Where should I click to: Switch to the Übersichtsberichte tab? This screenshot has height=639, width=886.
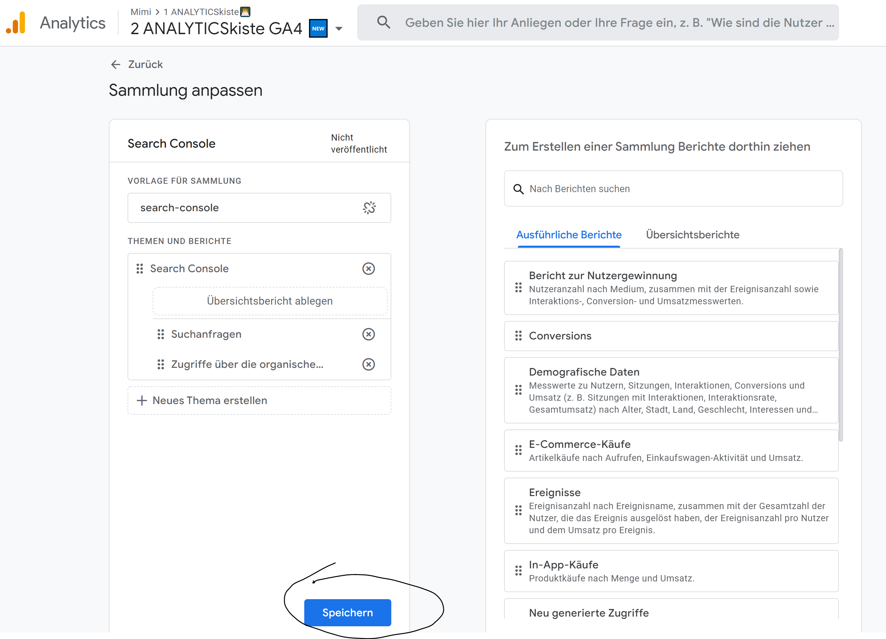point(692,235)
